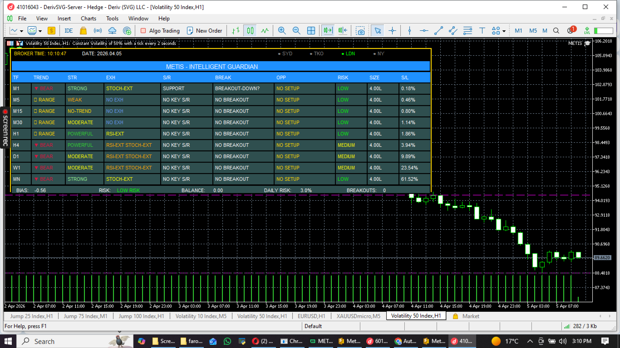Click the current price label 89.6620
The image size is (620, 348).
pyautogui.click(x=602, y=257)
